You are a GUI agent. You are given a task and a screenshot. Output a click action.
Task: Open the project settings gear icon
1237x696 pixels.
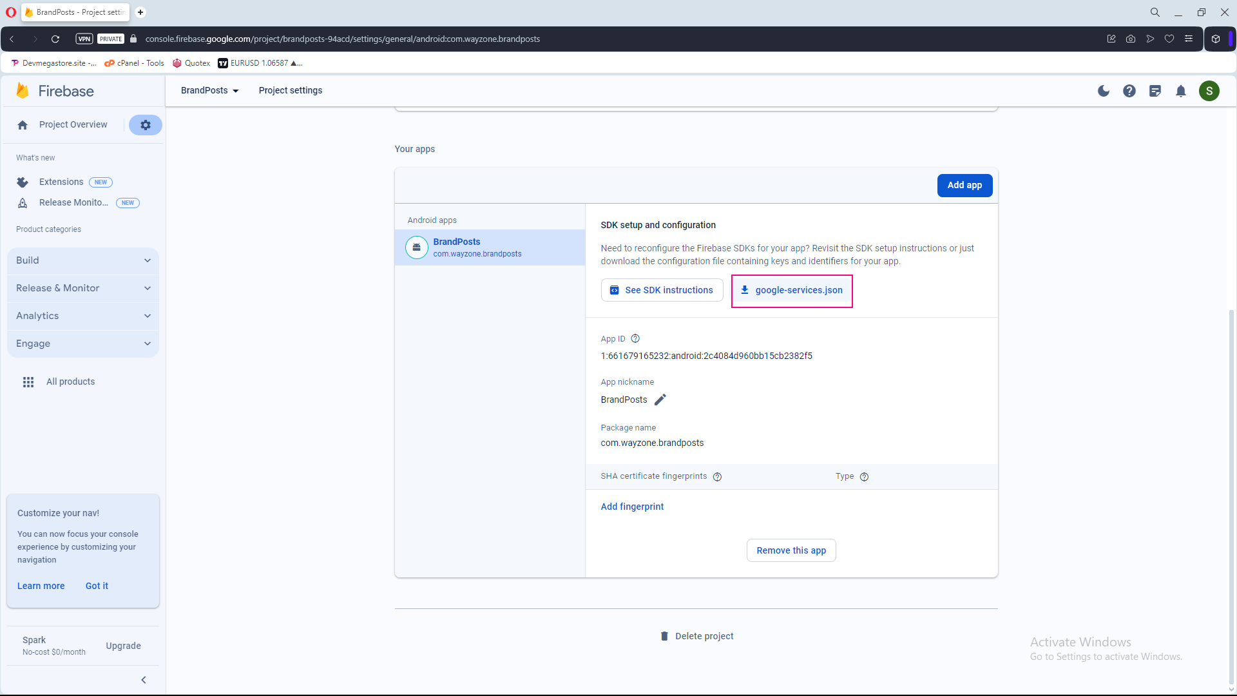(x=146, y=125)
